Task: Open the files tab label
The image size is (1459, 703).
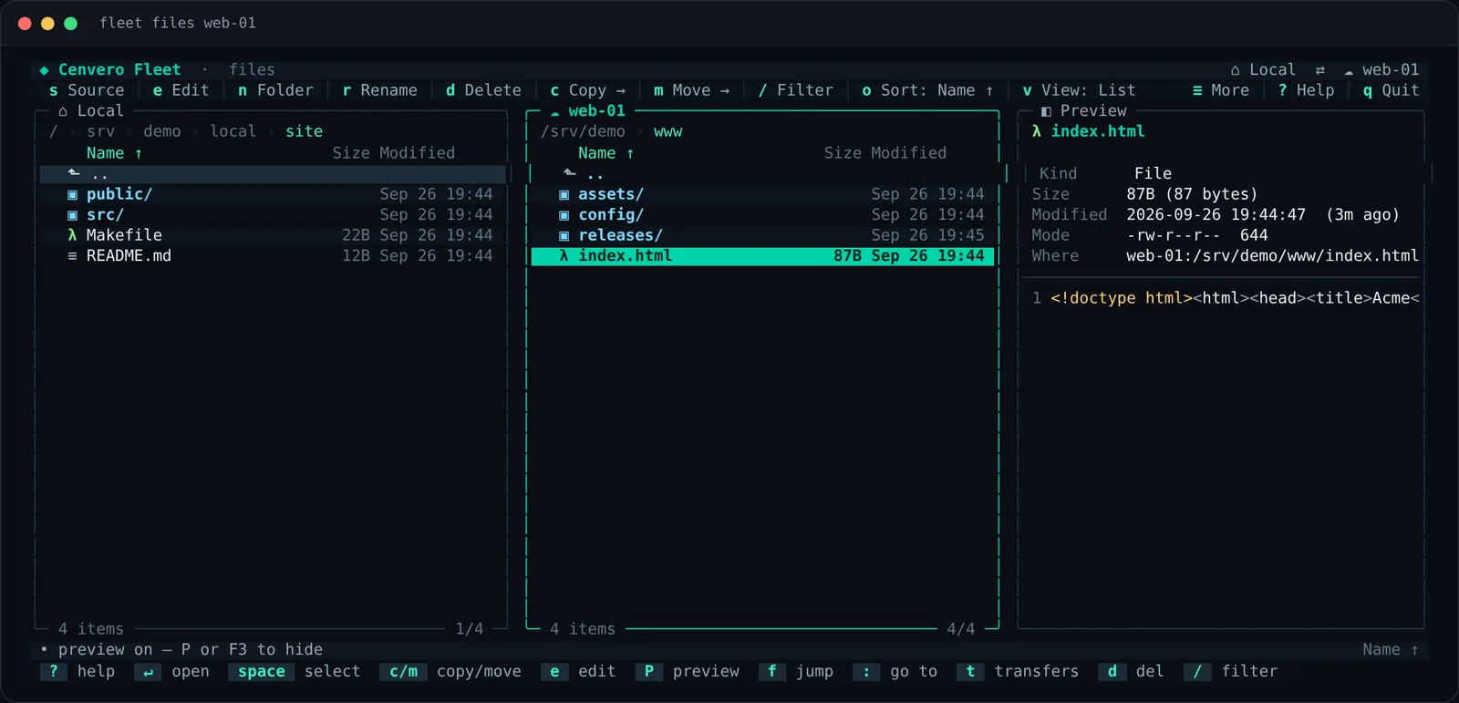Action: (252, 70)
